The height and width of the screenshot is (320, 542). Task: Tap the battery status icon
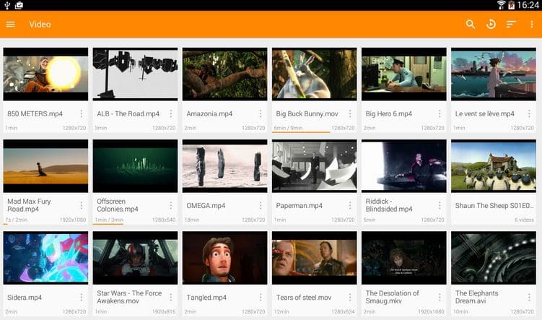[x=511, y=5]
